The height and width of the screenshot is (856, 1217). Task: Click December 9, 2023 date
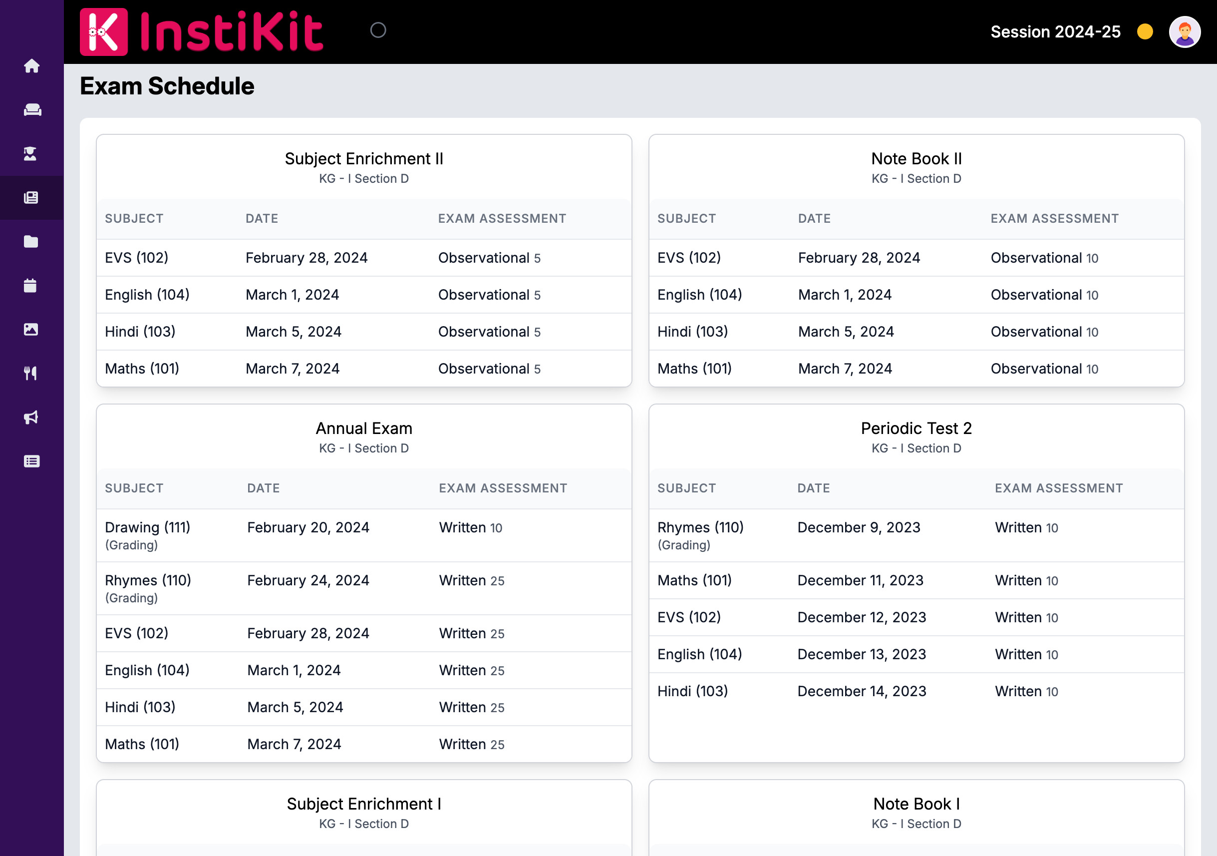click(x=859, y=527)
